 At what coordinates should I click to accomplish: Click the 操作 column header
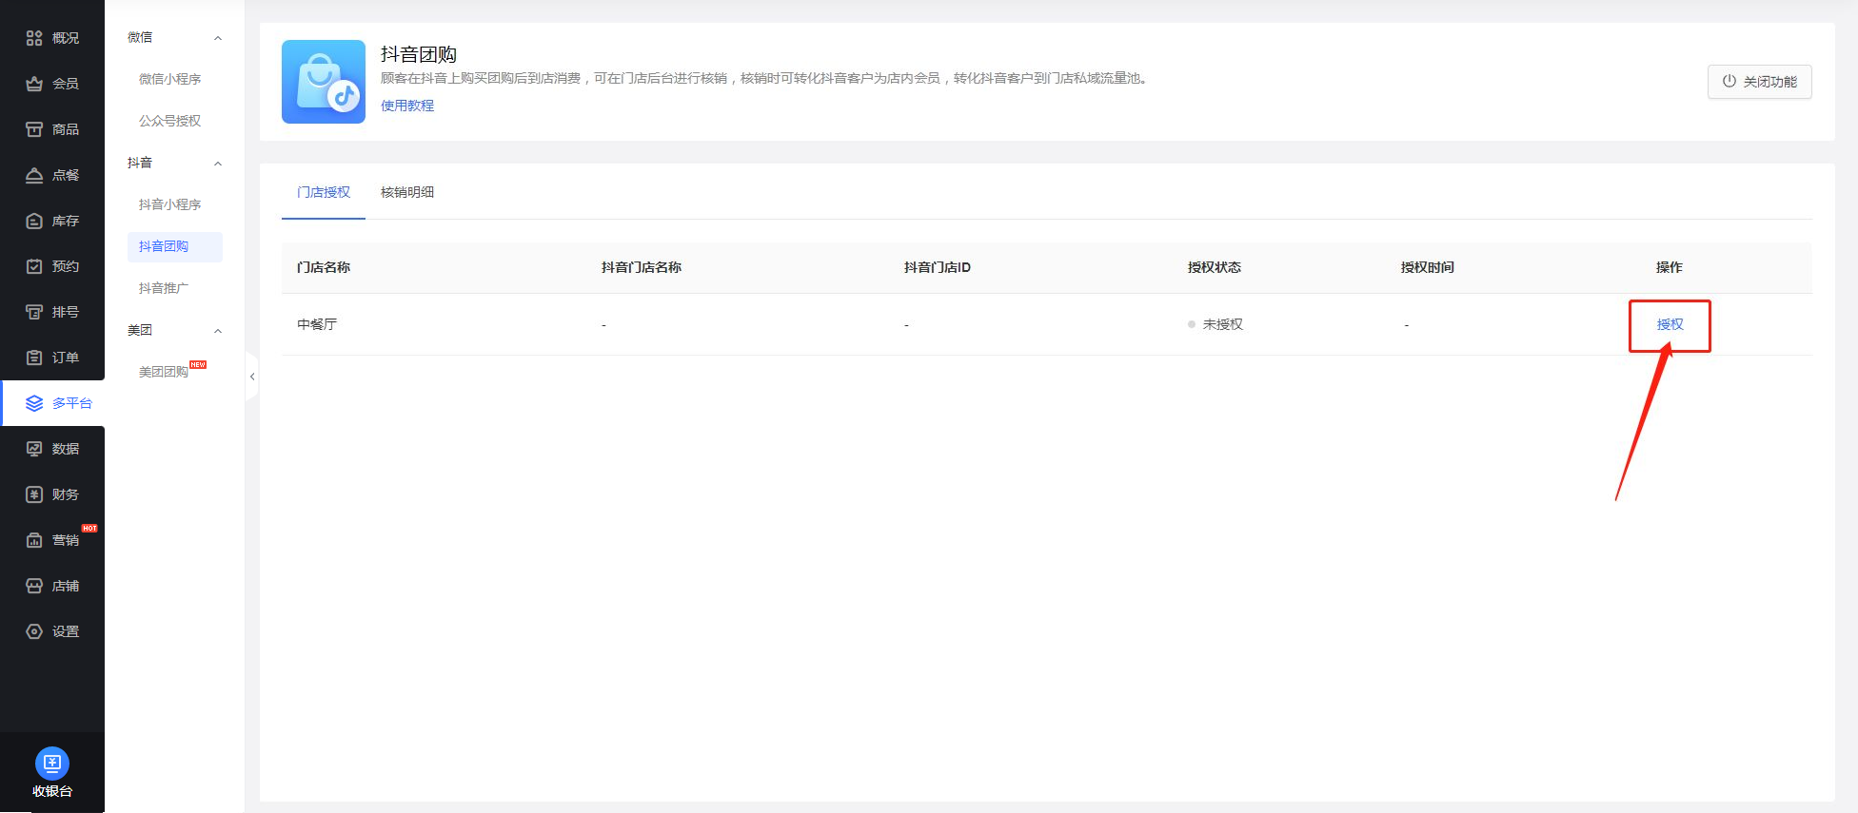tap(1670, 267)
